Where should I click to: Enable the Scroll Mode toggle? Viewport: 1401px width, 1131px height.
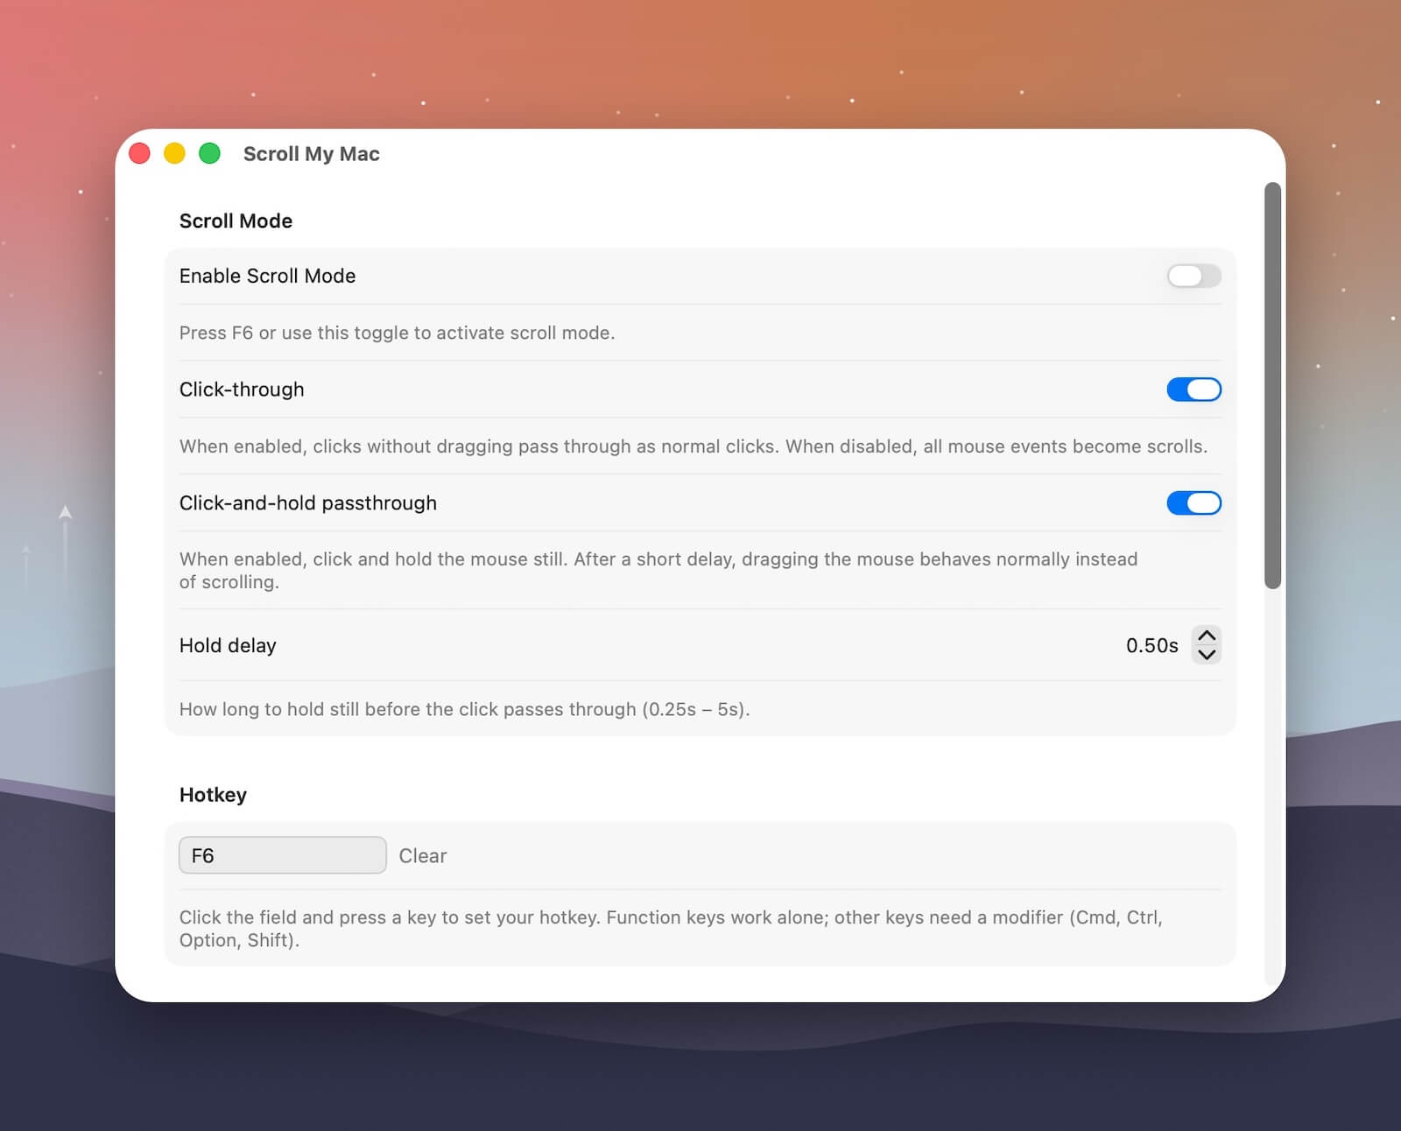tap(1193, 276)
